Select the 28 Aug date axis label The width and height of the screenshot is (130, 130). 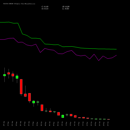coord(29,123)
